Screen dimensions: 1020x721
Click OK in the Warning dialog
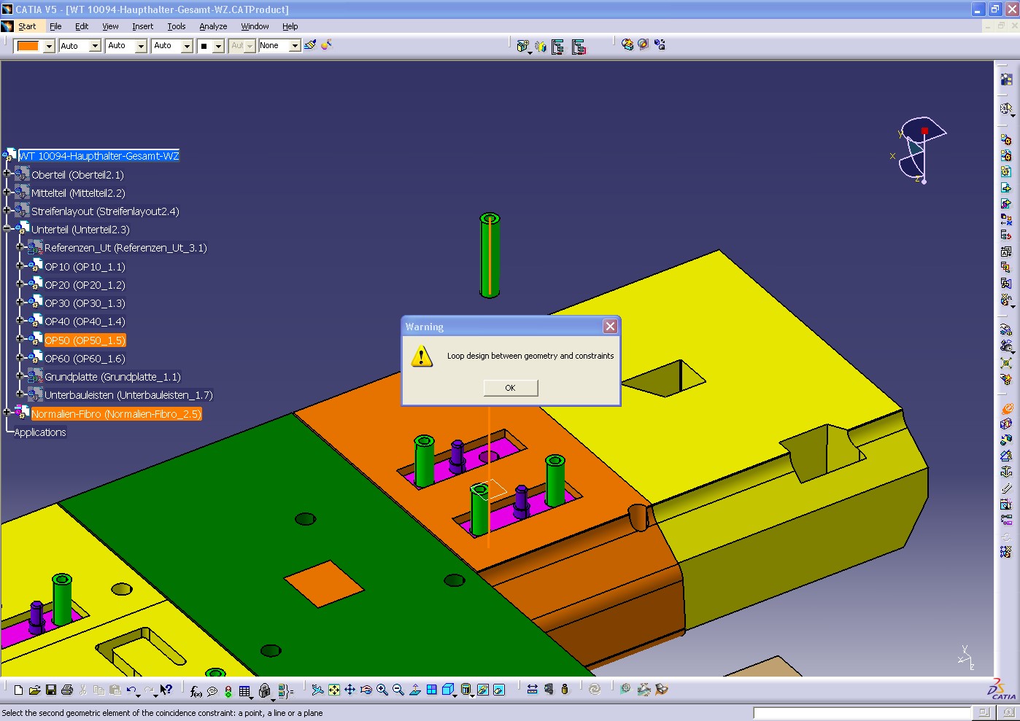point(511,388)
